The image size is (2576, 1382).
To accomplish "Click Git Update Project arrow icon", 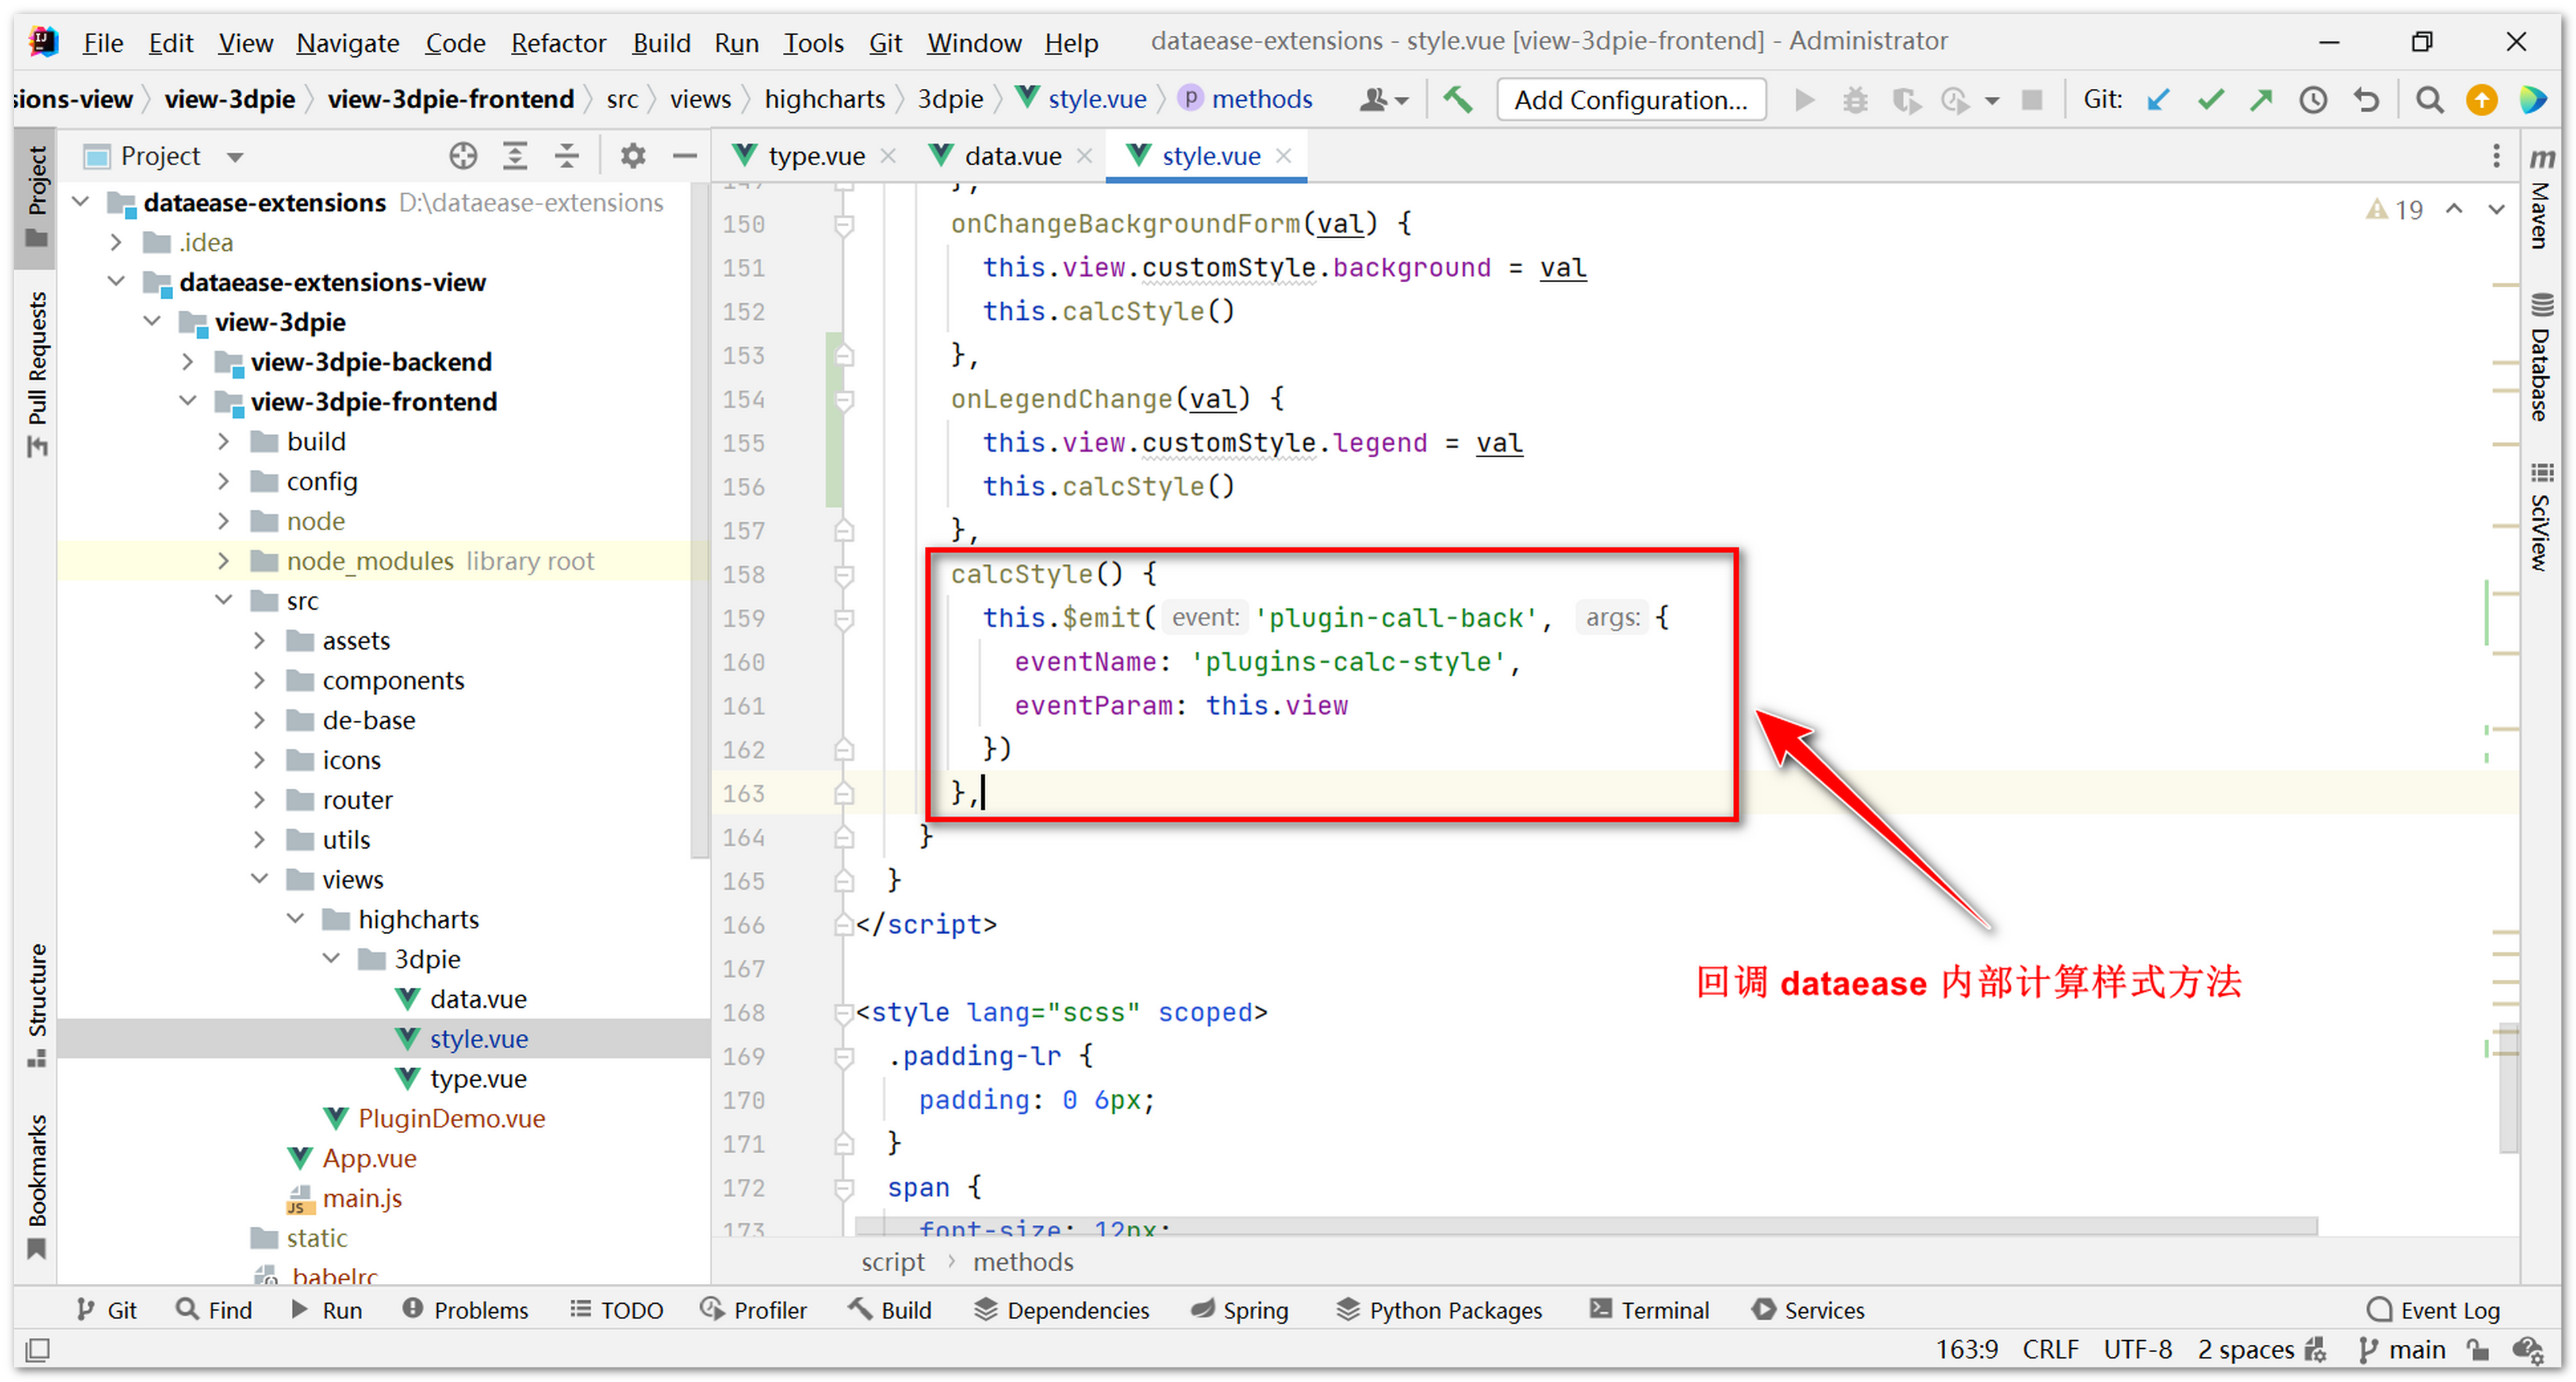I will pyautogui.click(x=2158, y=99).
